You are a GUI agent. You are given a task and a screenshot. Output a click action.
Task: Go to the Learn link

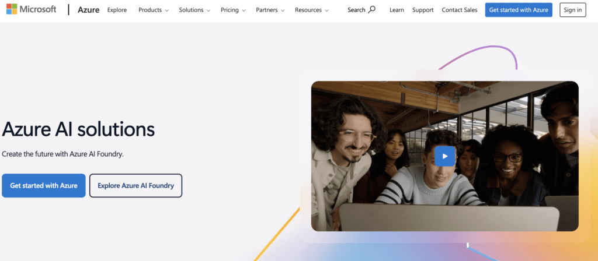pos(397,10)
